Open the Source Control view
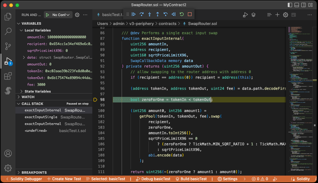 coord(8,46)
